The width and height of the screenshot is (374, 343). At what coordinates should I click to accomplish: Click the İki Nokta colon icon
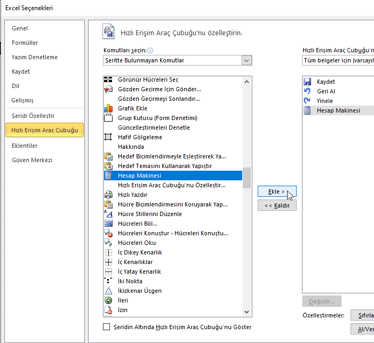point(108,281)
